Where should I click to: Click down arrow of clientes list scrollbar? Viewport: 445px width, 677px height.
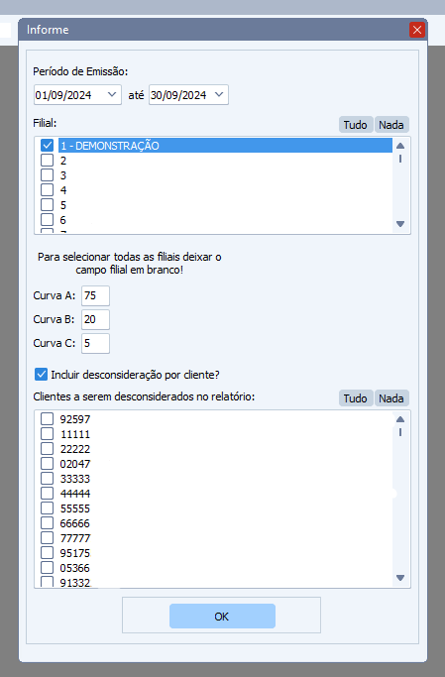(x=400, y=578)
